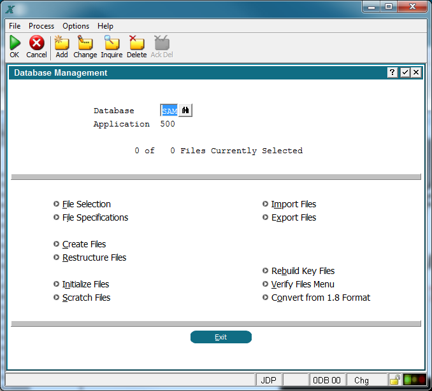
Task: Open the Options menu
Action: pyautogui.click(x=76, y=26)
